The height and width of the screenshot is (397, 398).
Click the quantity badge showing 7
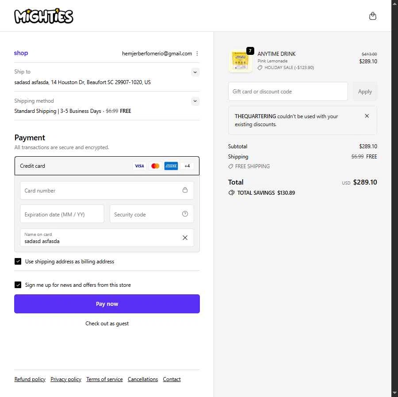(x=250, y=51)
